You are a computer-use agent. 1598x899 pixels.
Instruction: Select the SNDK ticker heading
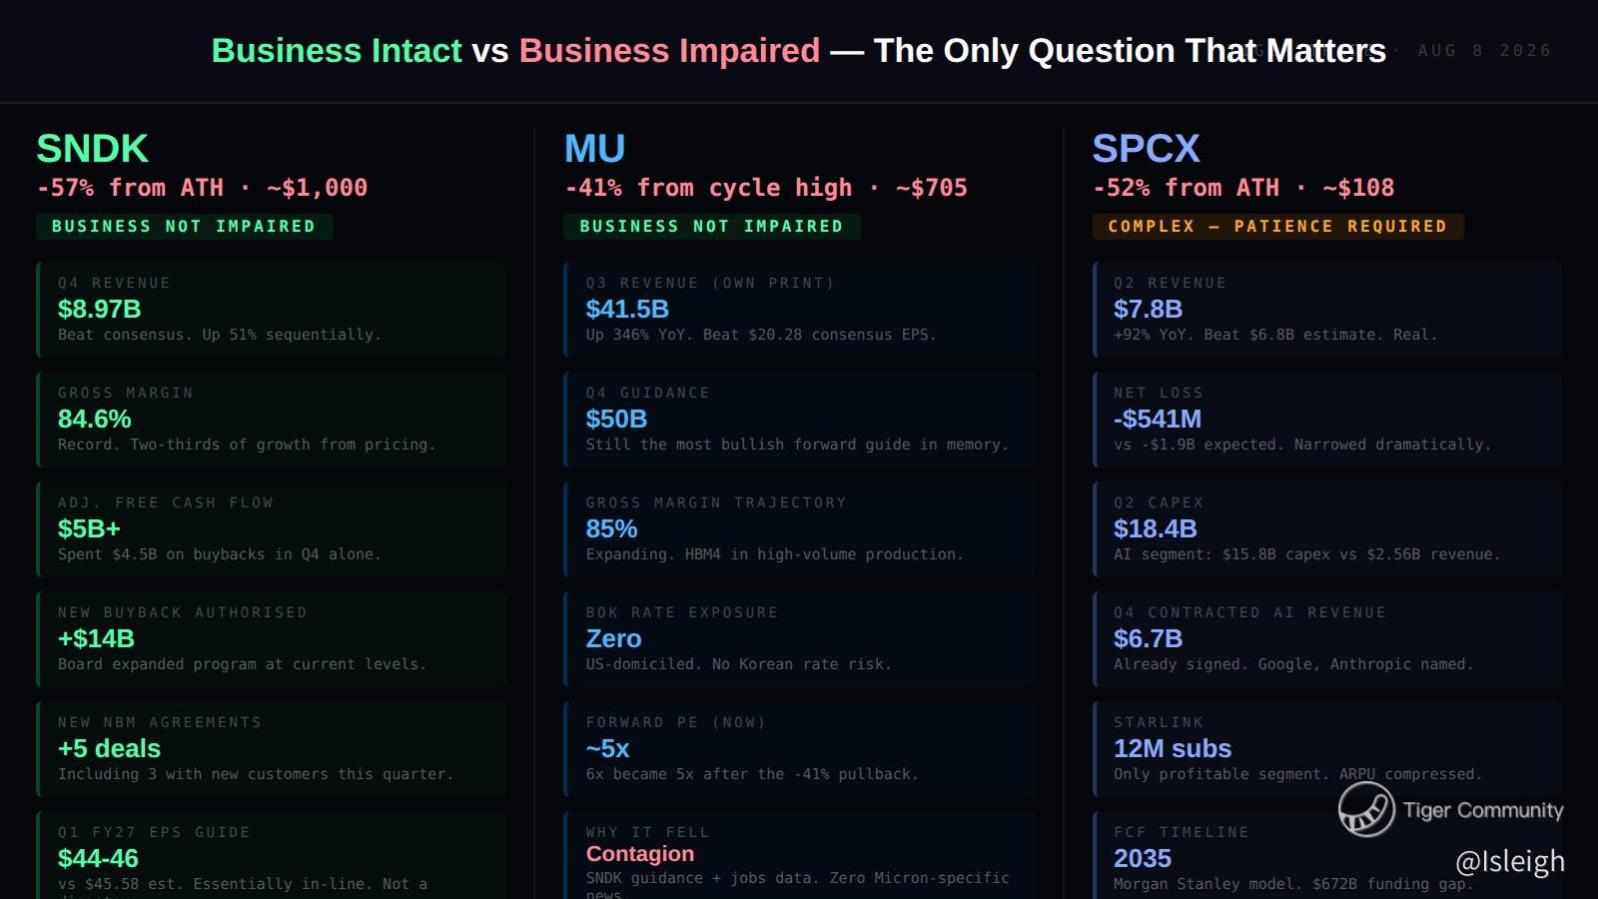93,149
